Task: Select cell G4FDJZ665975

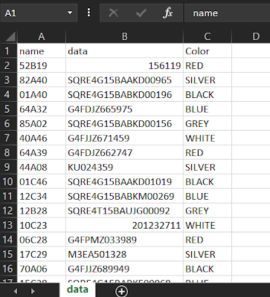Action: coord(124,109)
